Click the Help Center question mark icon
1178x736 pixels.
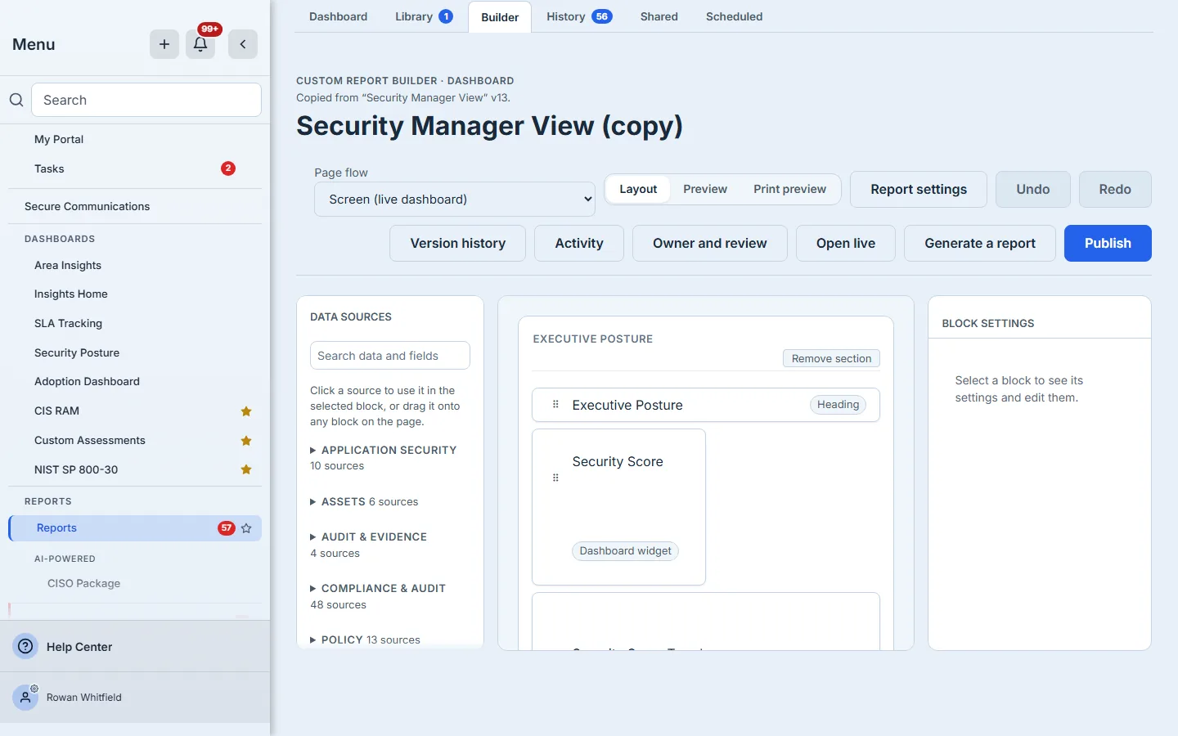click(x=26, y=646)
